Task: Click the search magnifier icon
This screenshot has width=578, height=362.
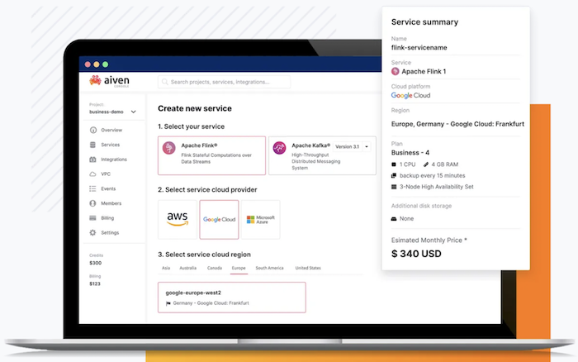Action: (x=165, y=82)
